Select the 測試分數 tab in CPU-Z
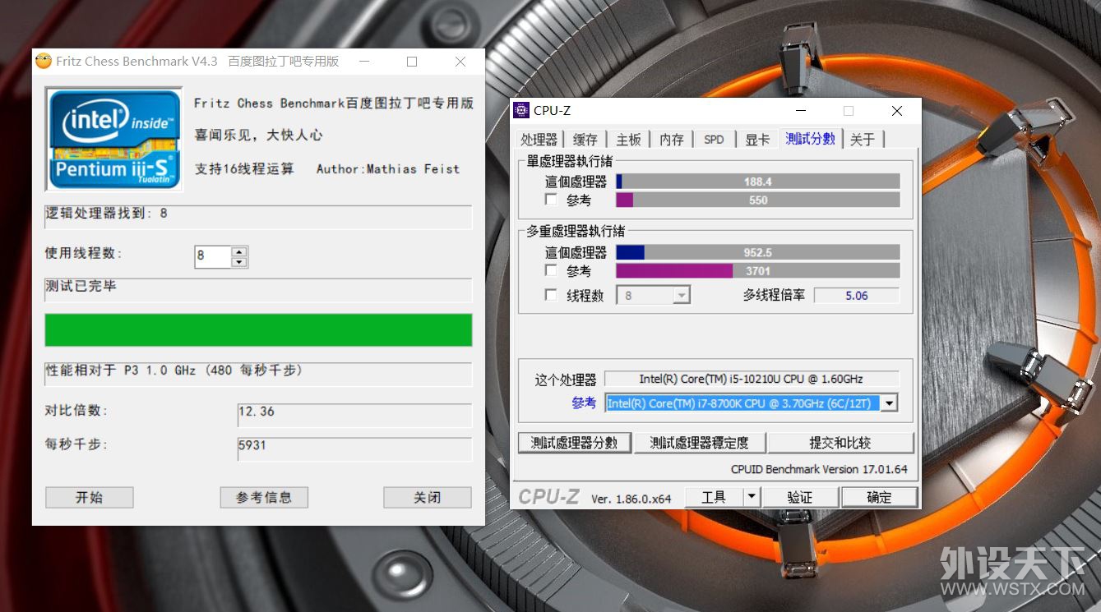 (810, 139)
